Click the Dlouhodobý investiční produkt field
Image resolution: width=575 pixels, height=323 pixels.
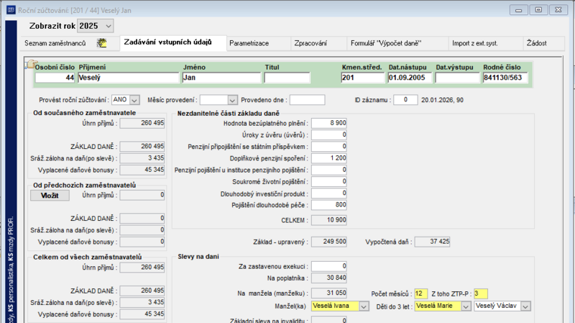tap(329, 194)
